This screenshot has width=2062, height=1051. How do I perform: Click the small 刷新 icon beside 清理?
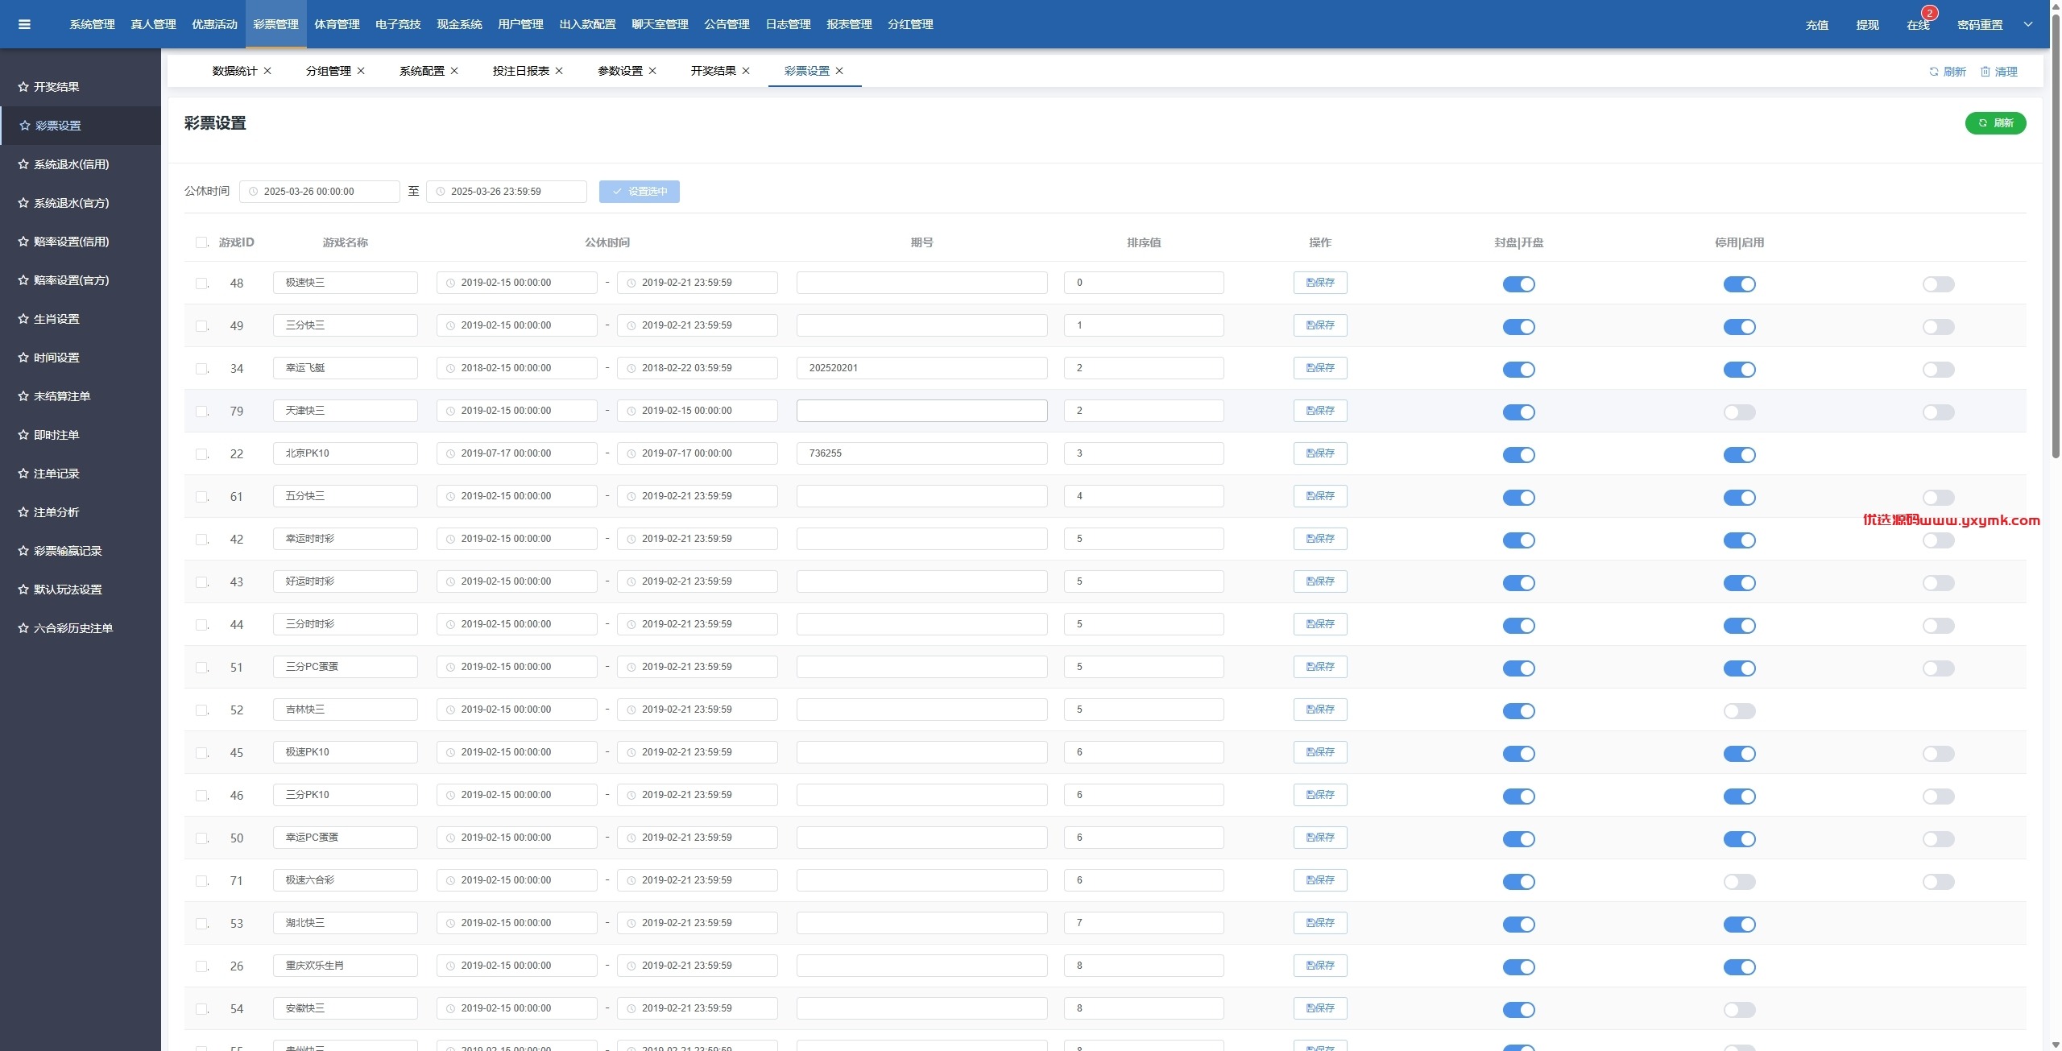(1934, 72)
